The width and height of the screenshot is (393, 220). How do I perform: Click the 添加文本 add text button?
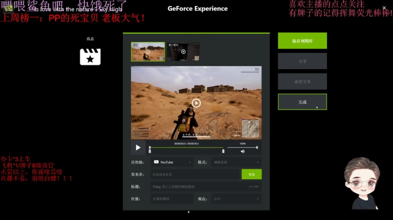coord(302,82)
